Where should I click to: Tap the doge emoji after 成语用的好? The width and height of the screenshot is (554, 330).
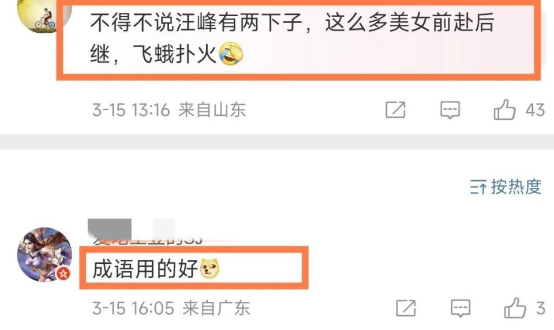[x=209, y=268]
